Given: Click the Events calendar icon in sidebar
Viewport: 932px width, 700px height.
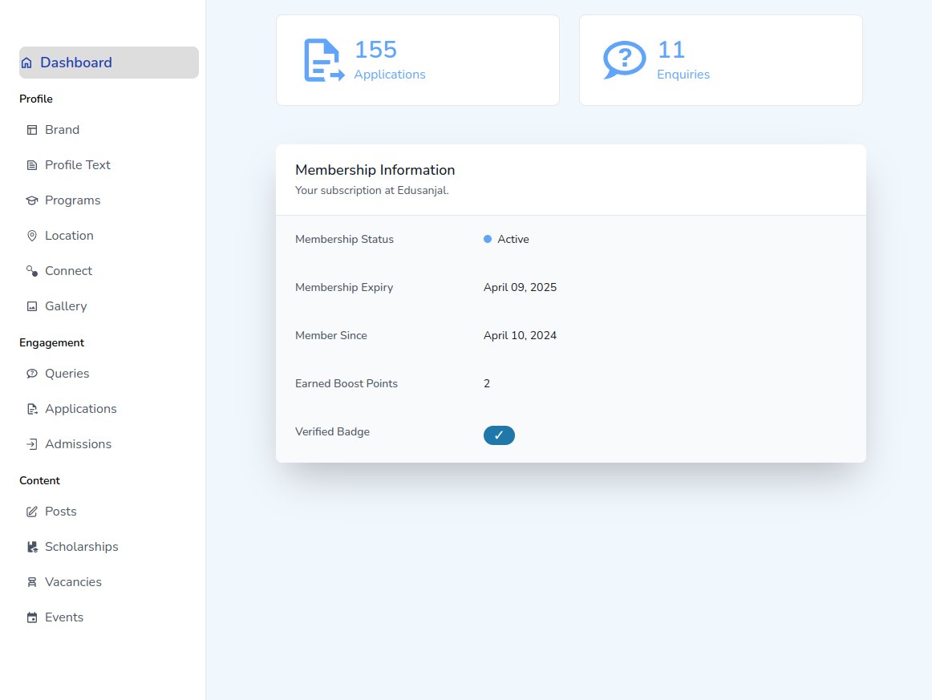Looking at the screenshot, I should click(x=32, y=617).
